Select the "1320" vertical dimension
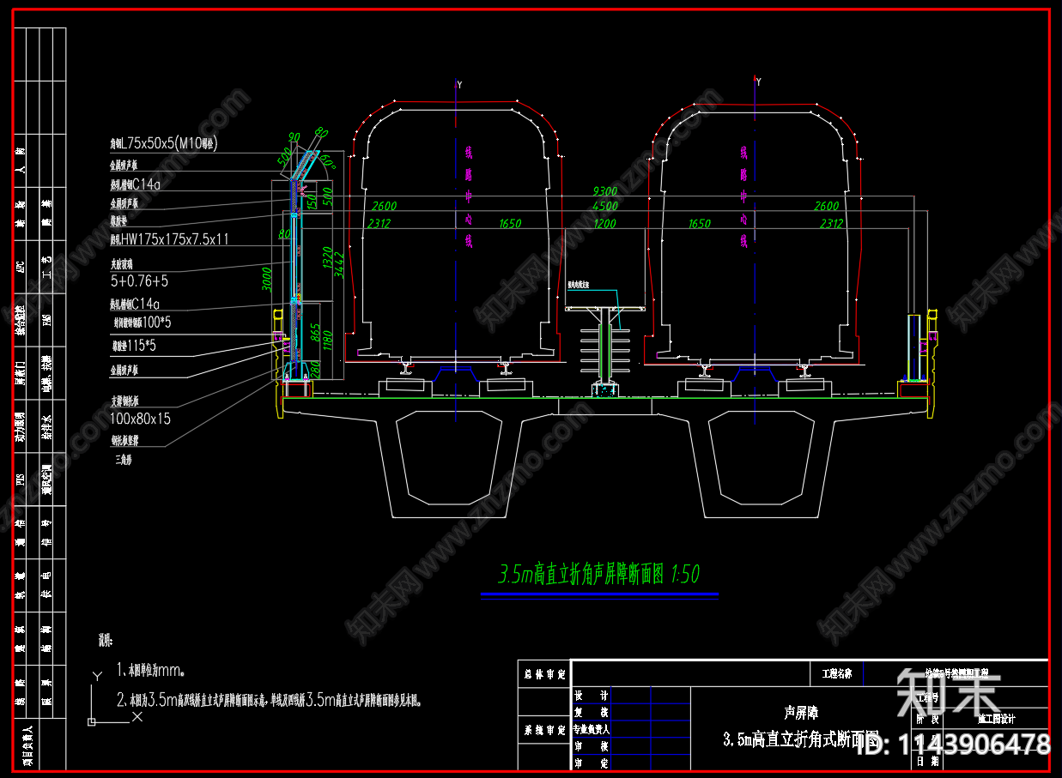The width and height of the screenshot is (1062, 778). point(326,257)
